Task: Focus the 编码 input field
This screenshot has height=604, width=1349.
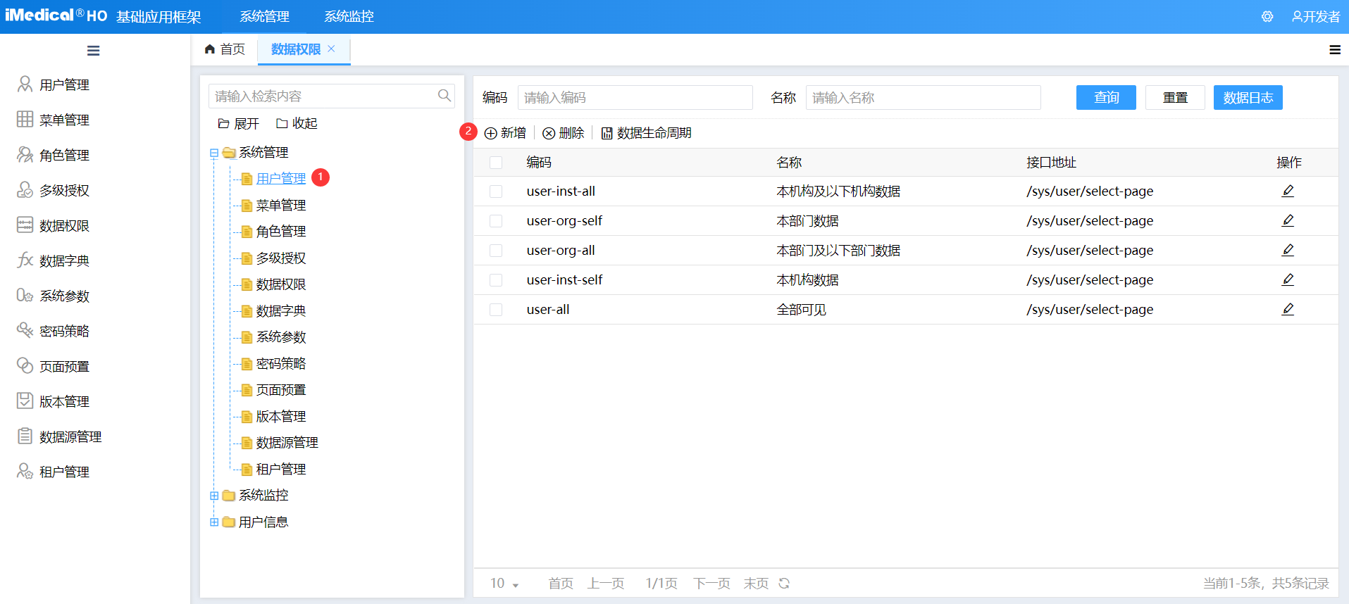Action: (635, 97)
